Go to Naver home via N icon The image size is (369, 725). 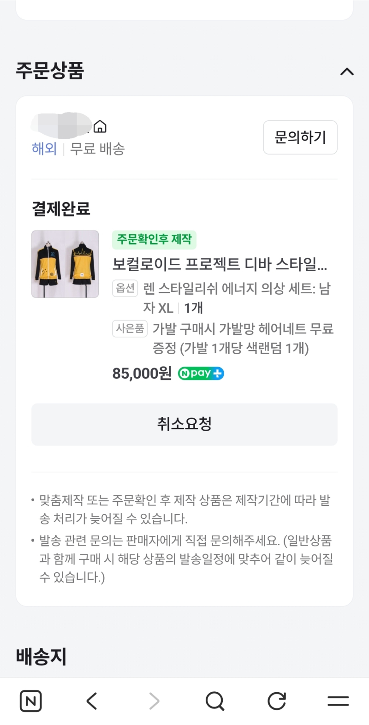[31, 701]
